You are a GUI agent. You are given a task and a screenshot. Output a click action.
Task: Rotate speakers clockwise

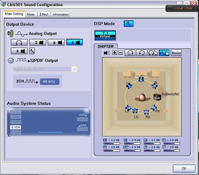[x=130, y=53]
